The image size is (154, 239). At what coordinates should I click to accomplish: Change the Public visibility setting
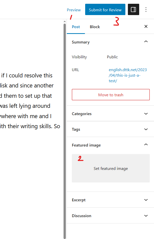pyautogui.click(x=112, y=57)
